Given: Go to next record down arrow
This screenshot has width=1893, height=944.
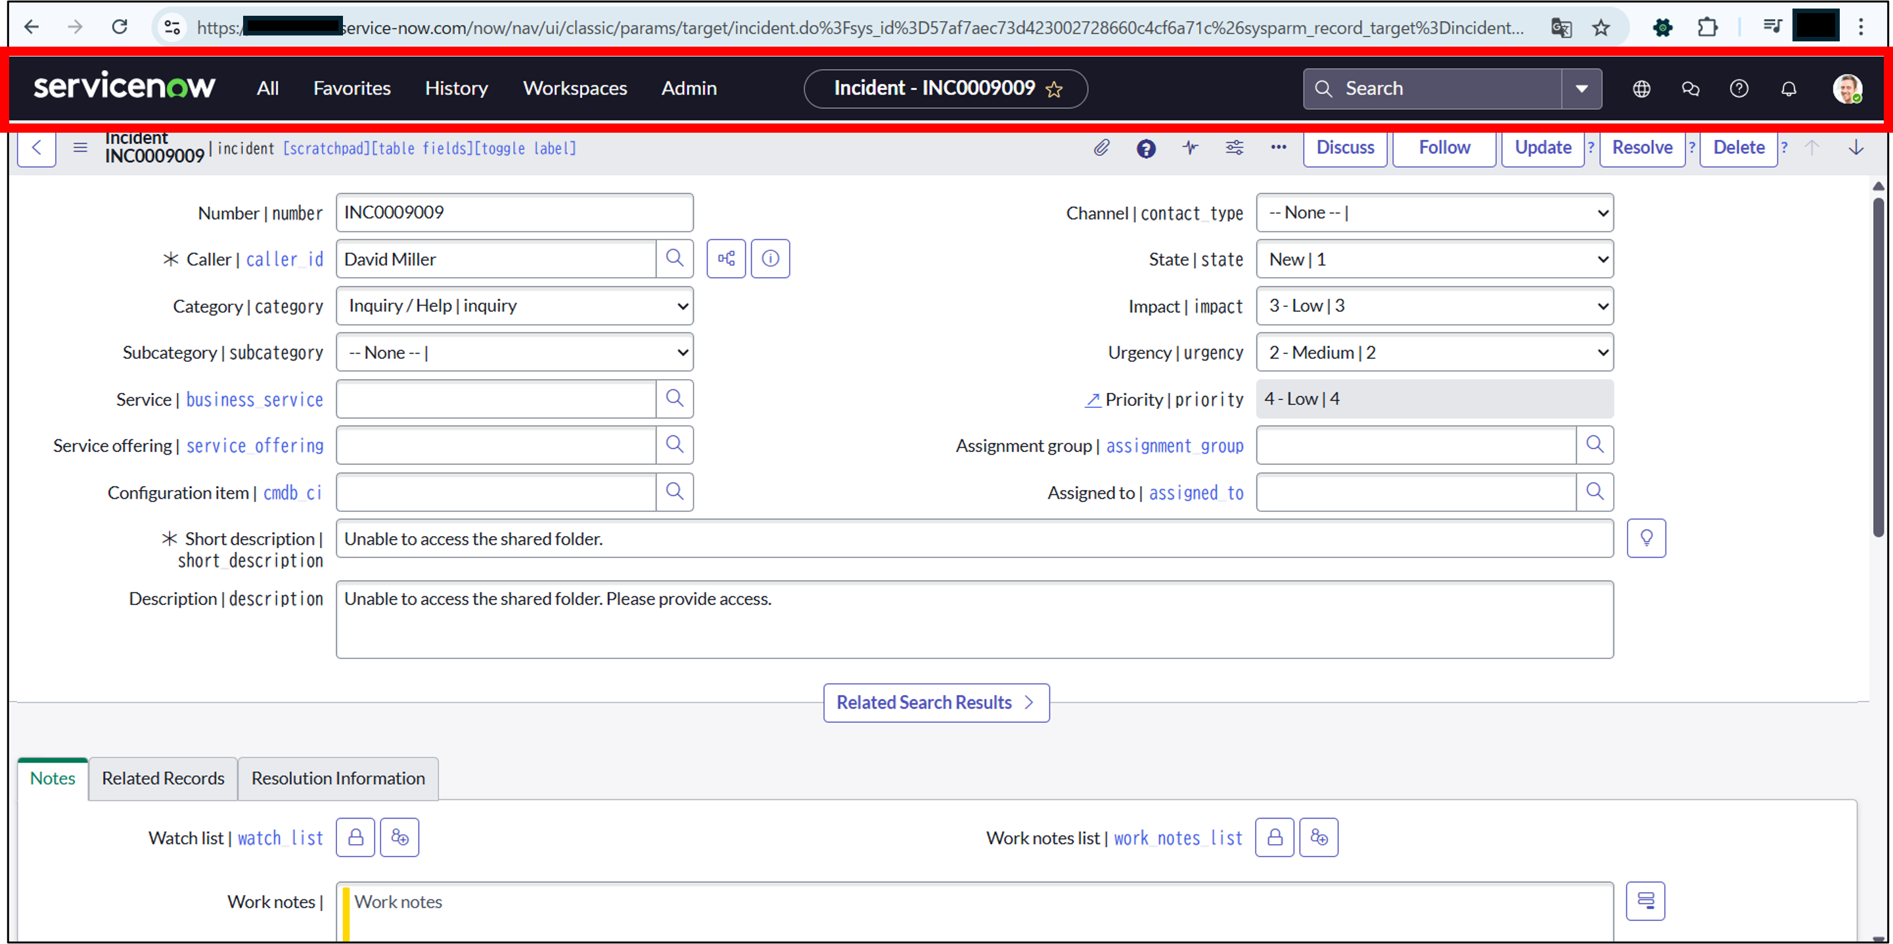Looking at the screenshot, I should (x=1856, y=148).
